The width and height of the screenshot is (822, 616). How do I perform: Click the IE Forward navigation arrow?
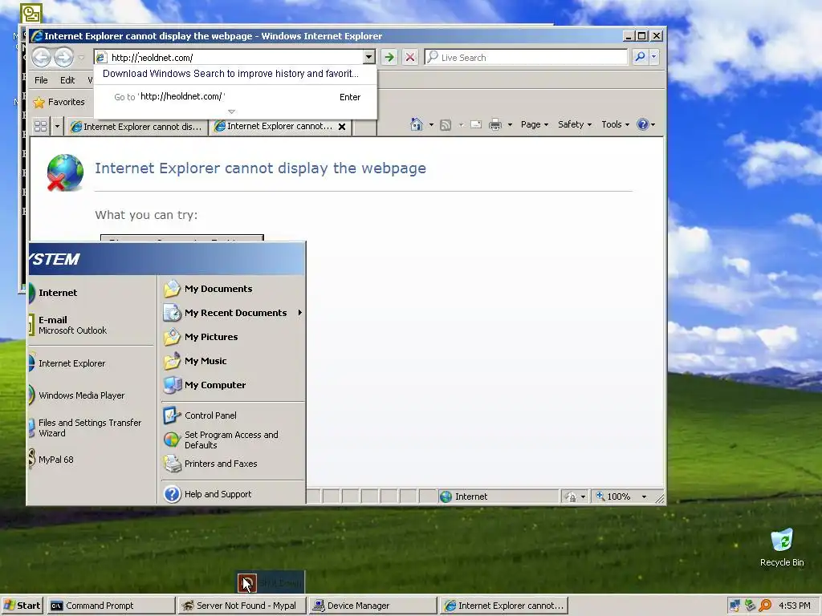click(63, 57)
